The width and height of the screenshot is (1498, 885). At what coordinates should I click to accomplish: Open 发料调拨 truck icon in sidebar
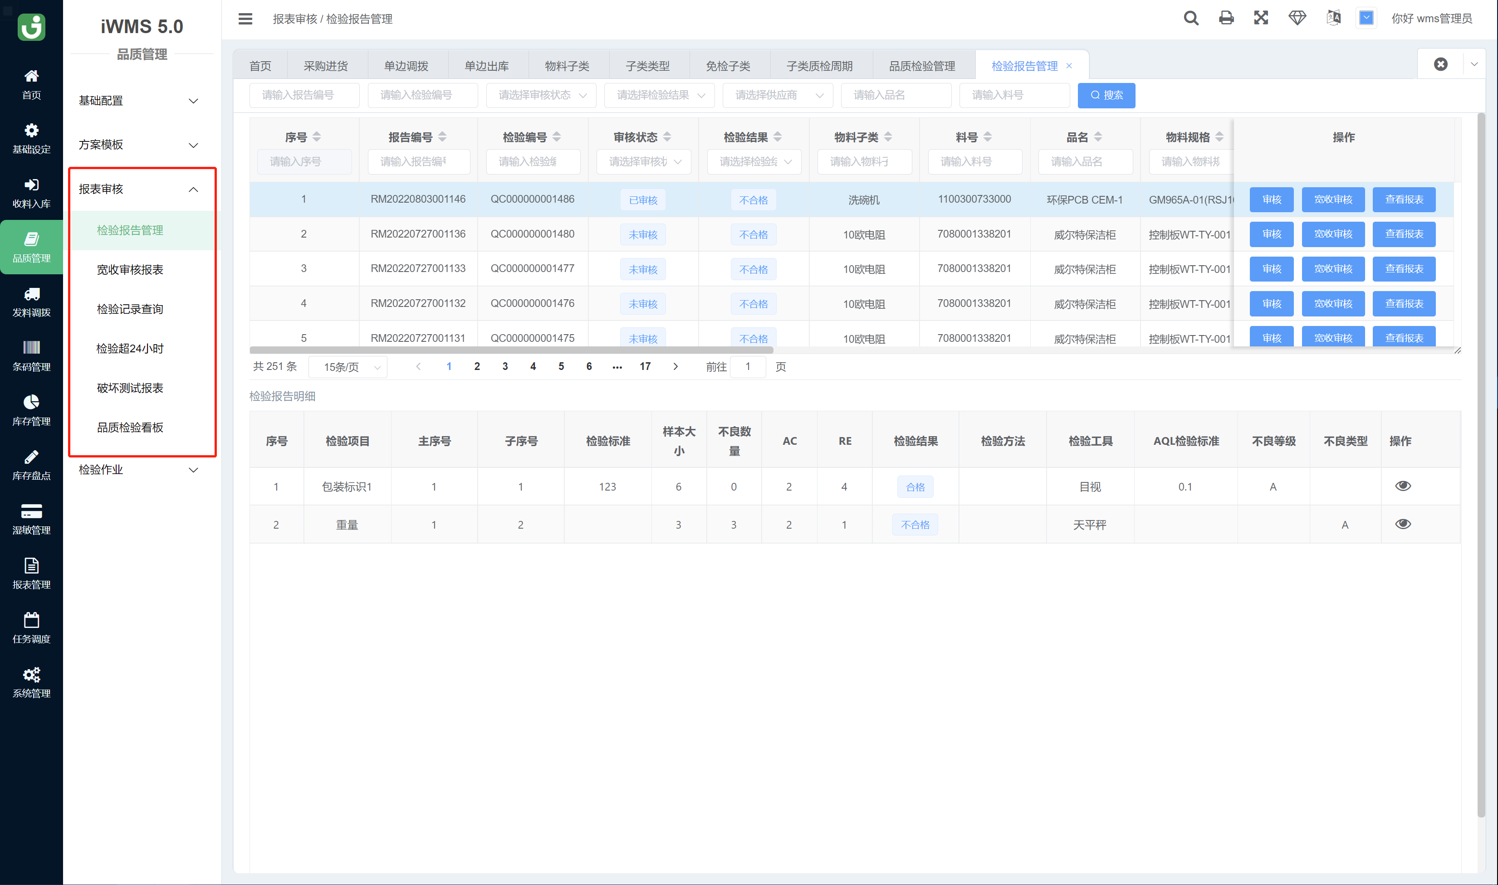pos(31,294)
